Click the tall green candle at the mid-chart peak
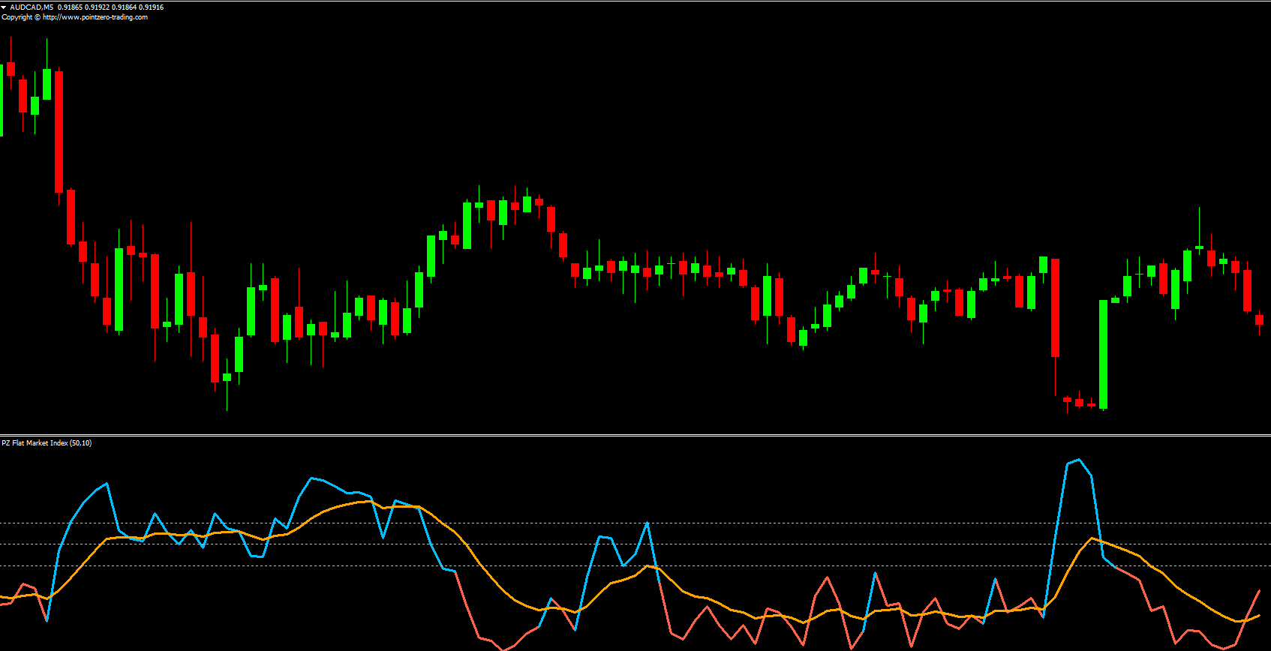Viewport: 1271px width, 651px height. (467, 225)
